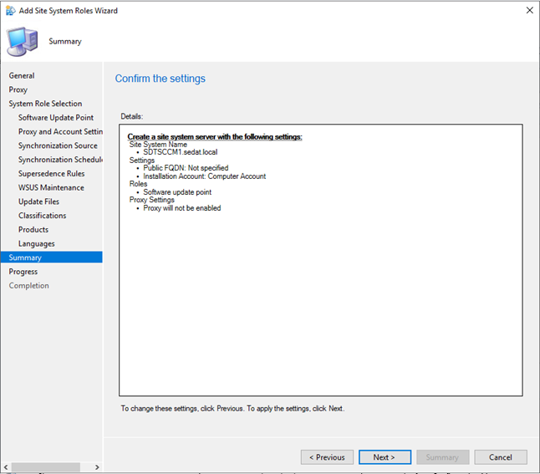The image size is (540, 474).
Task: Open the Languages step
Action: pos(37,243)
